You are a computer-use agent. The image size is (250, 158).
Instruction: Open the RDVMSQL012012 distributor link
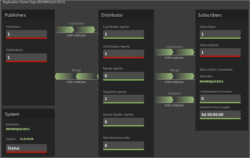coord(18,129)
